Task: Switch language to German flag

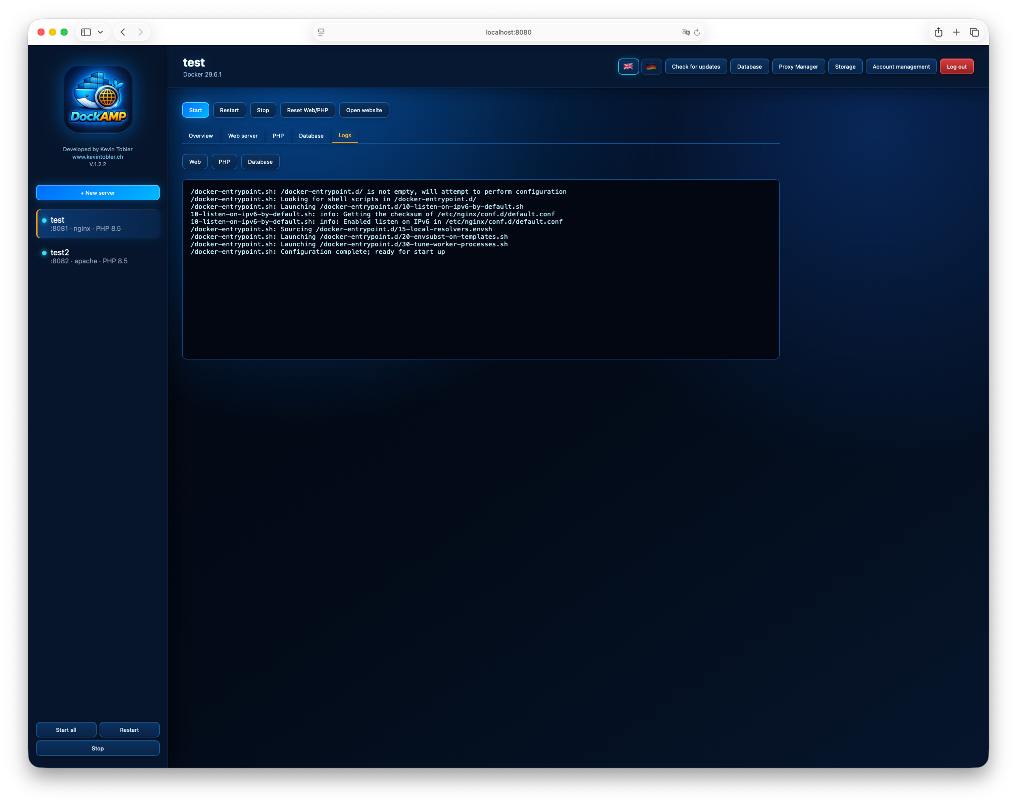Action: tap(651, 67)
